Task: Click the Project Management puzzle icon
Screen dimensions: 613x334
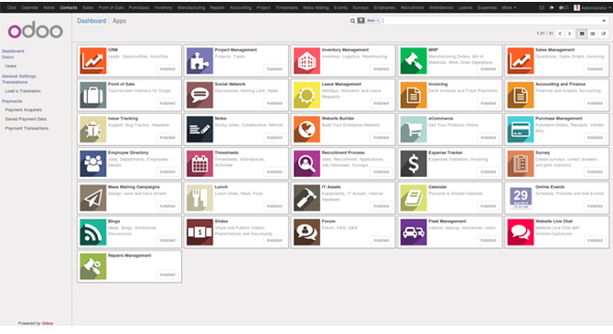Action: 199,61
